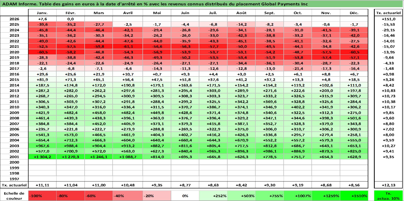The image size is (404, 201).
Task: Click cell '-59,8' for Mars 2021
Action: tap(99, 46)
